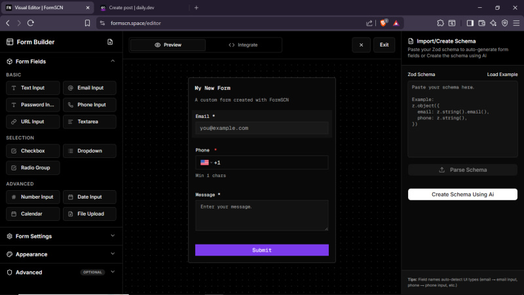Viewport: 524px width, 295px height.
Task: Open the US flag country code dropdown
Action: click(206, 163)
